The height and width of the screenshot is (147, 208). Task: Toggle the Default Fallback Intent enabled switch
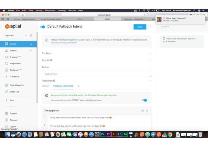[42, 27]
